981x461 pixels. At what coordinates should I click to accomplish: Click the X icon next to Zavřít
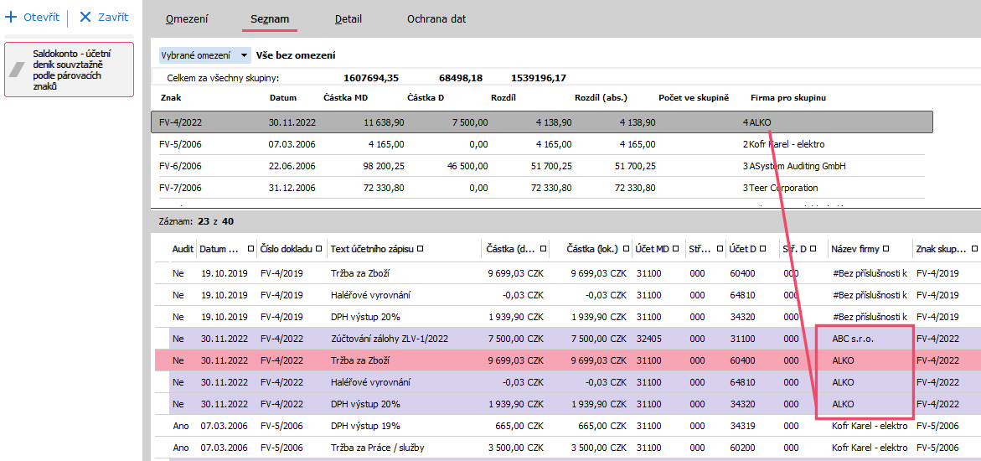(x=85, y=17)
